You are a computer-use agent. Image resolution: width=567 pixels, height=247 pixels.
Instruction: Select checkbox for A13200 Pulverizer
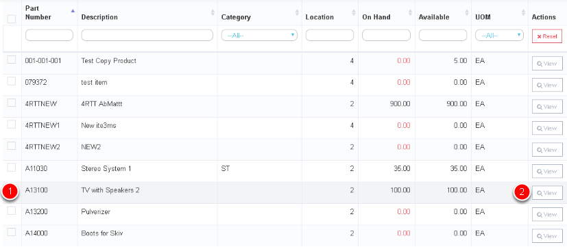(12, 211)
